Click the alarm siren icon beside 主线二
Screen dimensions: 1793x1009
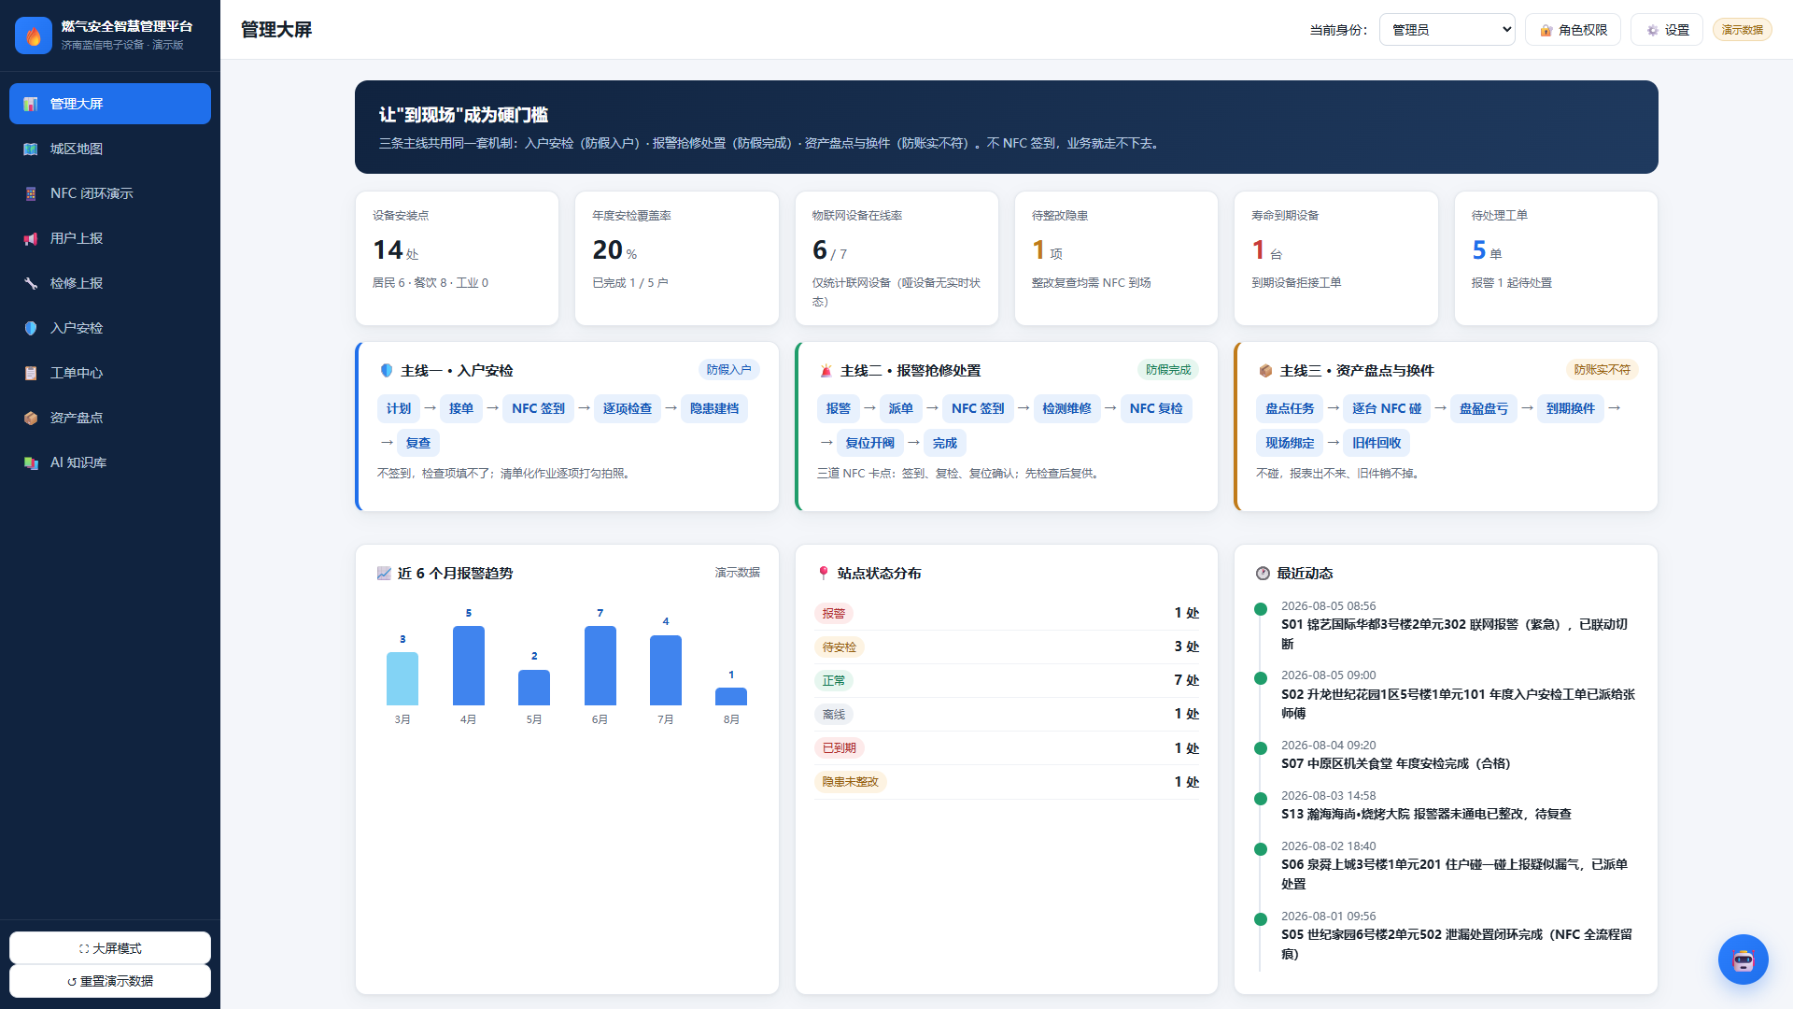(826, 371)
